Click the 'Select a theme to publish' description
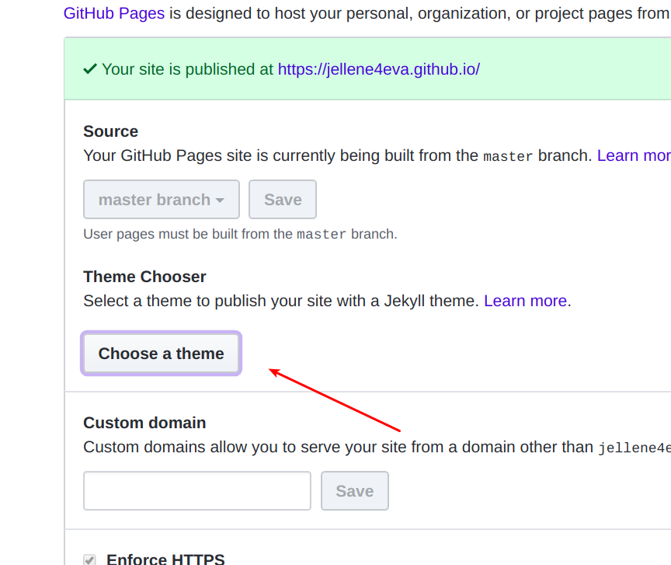The height and width of the screenshot is (565, 671). click(281, 301)
